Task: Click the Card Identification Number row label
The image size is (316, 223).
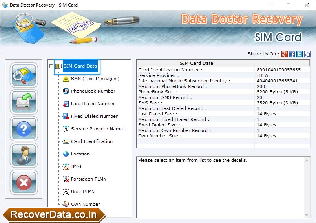Action: click(x=170, y=70)
